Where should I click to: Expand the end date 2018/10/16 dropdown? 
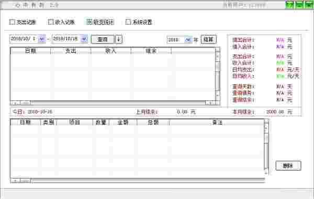[84, 39]
